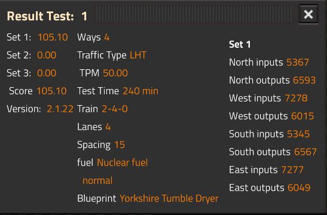Click the Spacing value 15
The height and width of the screenshot is (215, 327).
[120, 145]
